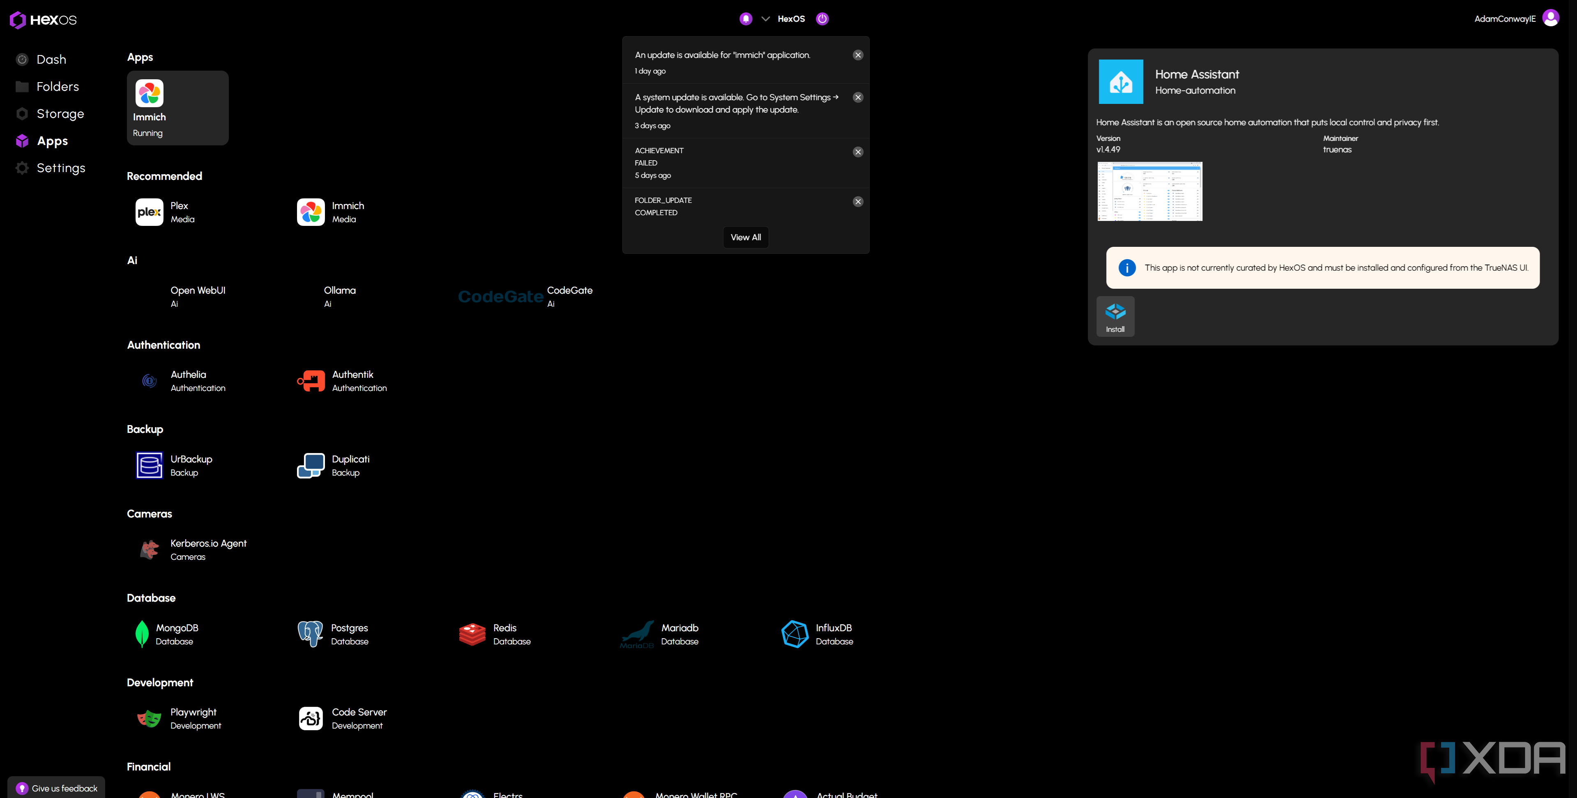
Task: Click the View All notifications button
Action: tap(746, 237)
